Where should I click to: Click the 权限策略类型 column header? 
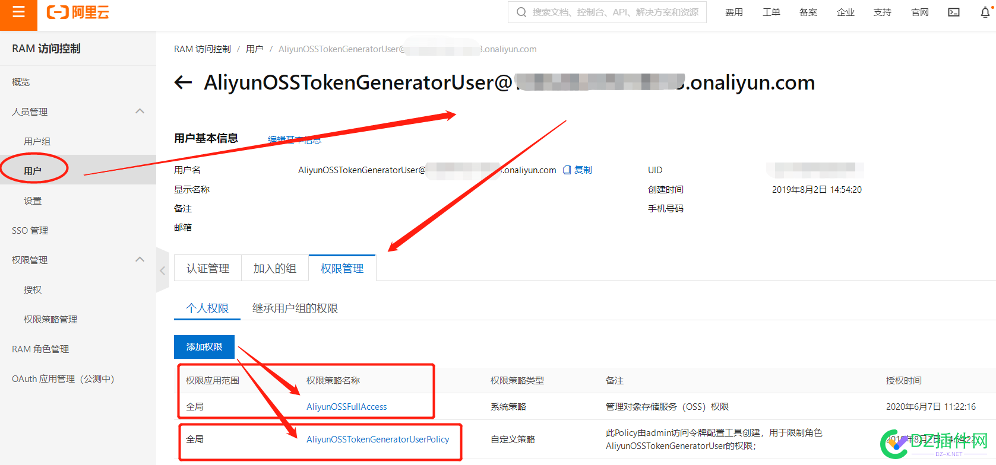tap(517, 380)
